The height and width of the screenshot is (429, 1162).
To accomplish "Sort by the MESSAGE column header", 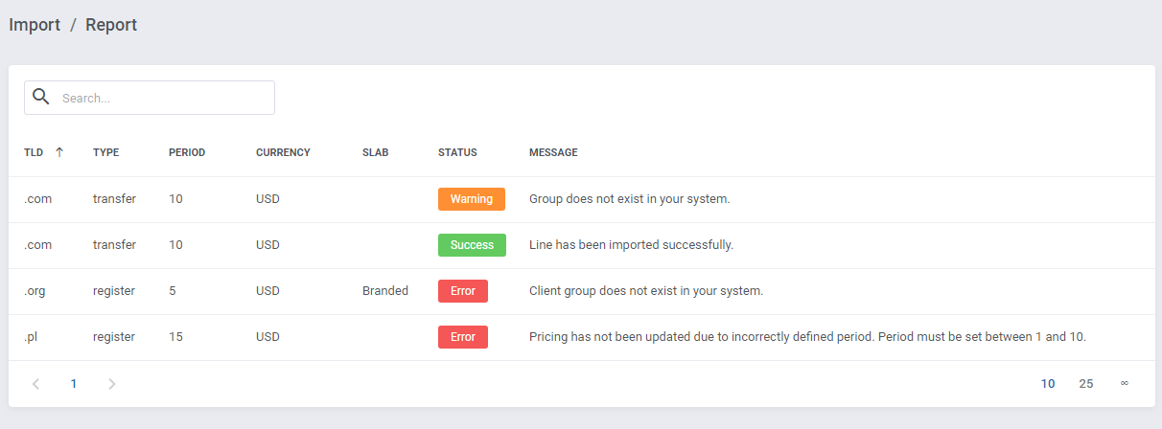I will coord(553,152).
